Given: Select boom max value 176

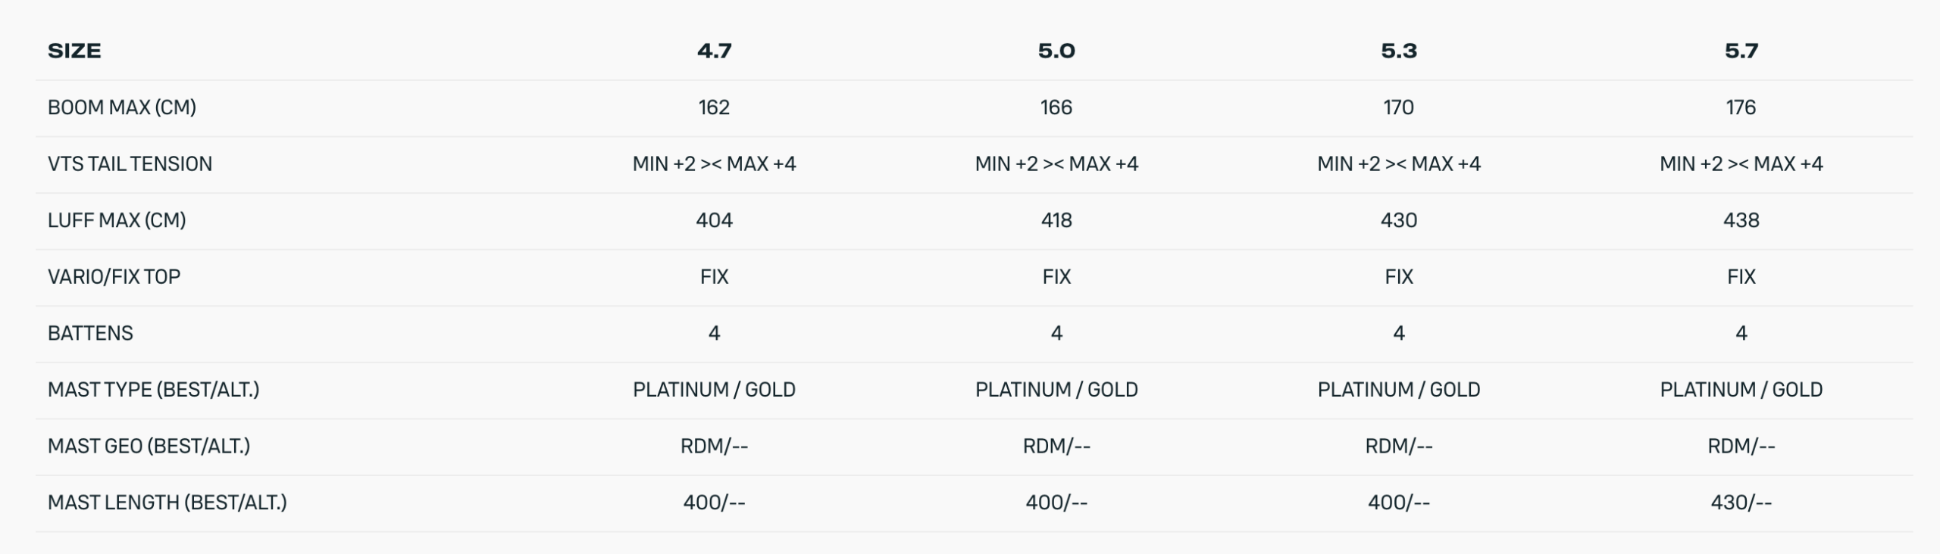Looking at the screenshot, I should click(x=1741, y=107).
